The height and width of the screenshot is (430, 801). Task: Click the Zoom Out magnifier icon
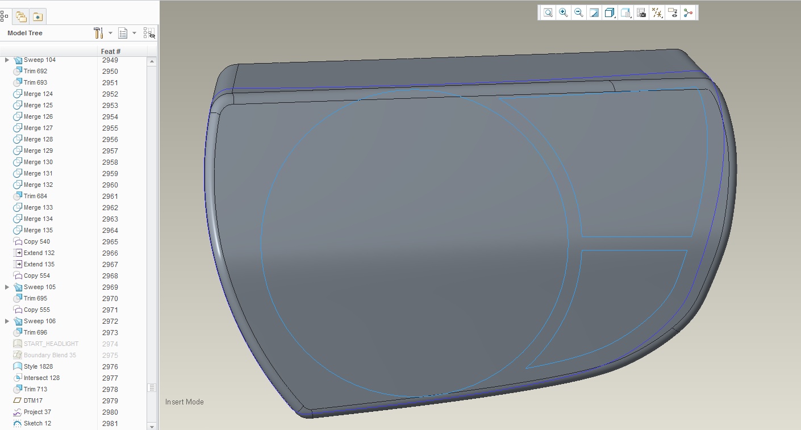(x=578, y=12)
